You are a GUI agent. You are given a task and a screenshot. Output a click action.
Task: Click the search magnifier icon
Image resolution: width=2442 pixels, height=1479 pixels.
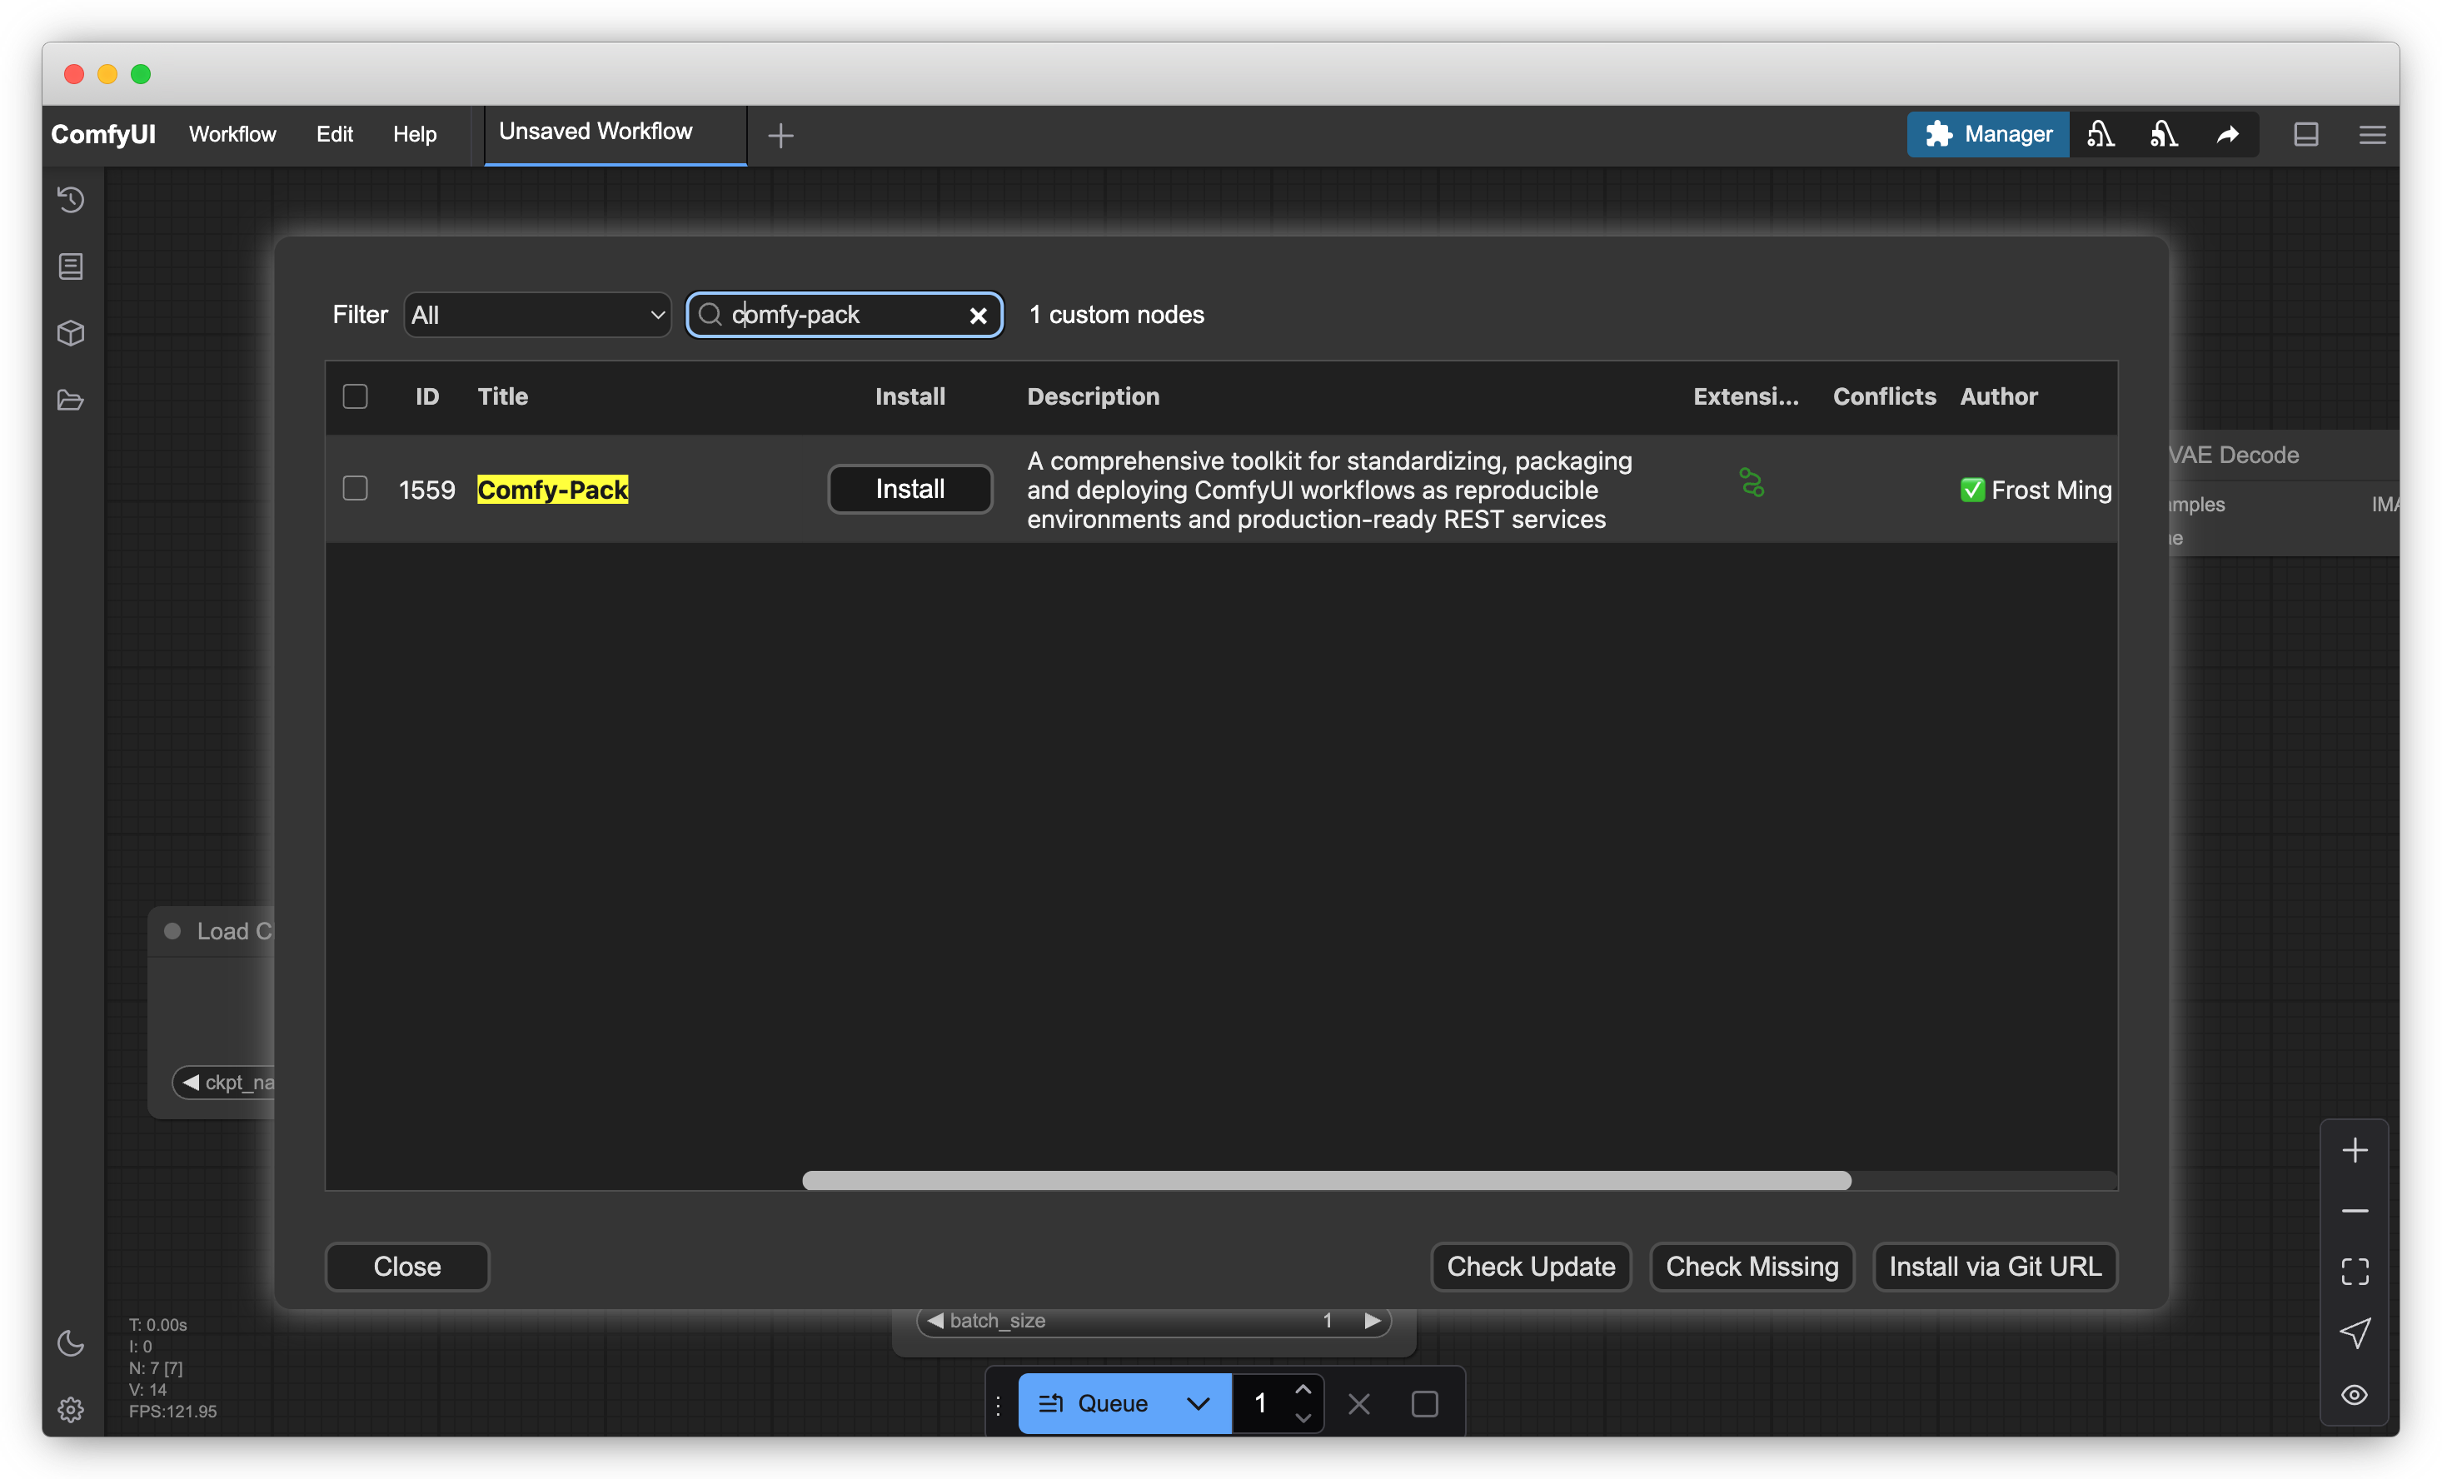pos(710,314)
